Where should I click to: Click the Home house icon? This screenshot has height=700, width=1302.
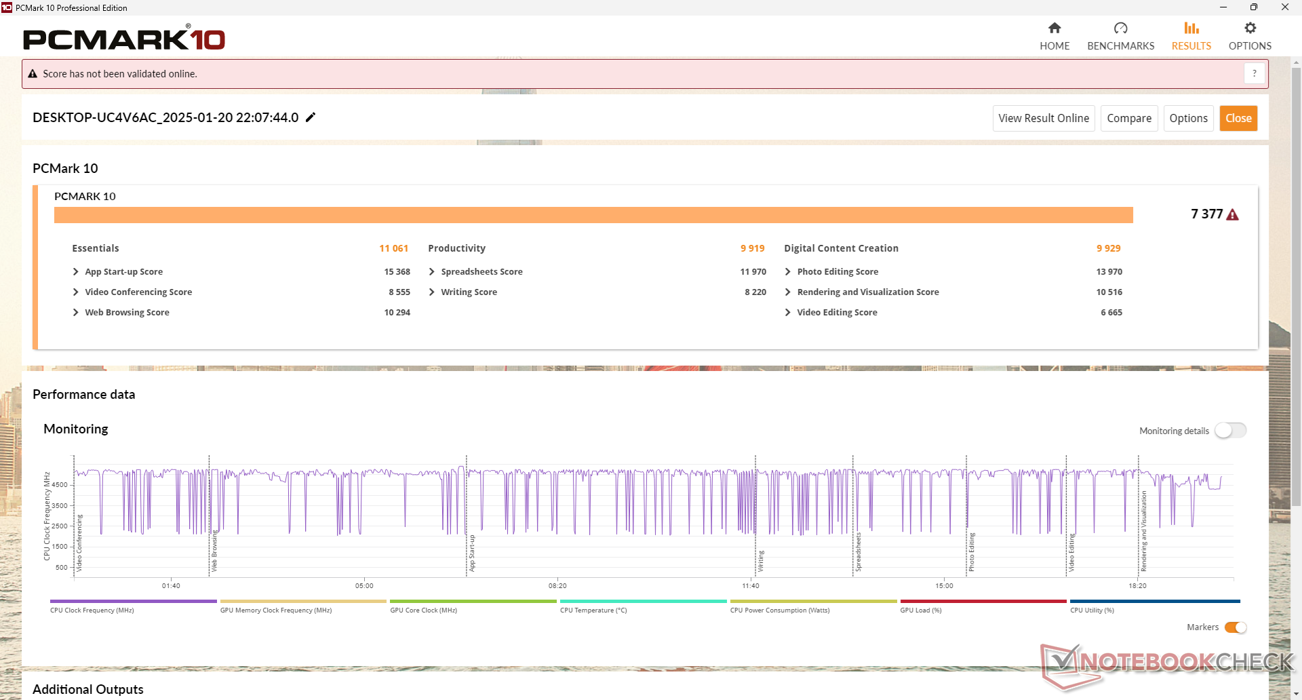click(1054, 28)
